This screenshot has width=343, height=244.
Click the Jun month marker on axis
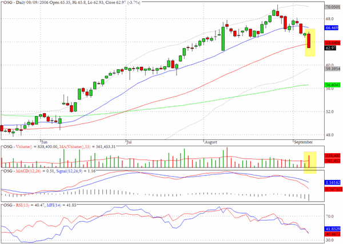tap(44, 142)
